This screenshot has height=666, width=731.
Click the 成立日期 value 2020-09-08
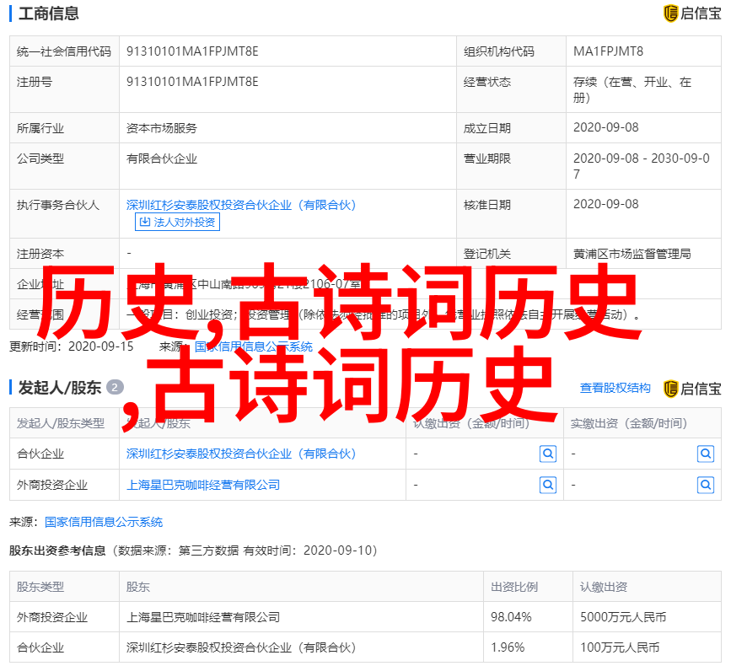point(606,127)
